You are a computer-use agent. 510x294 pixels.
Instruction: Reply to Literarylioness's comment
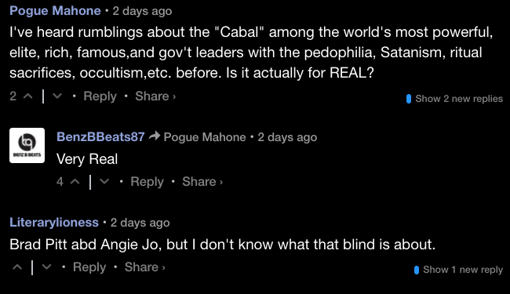[x=89, y=267]
